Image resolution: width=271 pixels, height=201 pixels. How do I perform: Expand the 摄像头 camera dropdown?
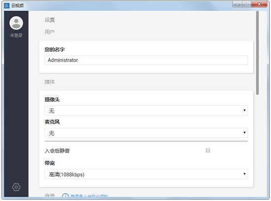point(146,110)
